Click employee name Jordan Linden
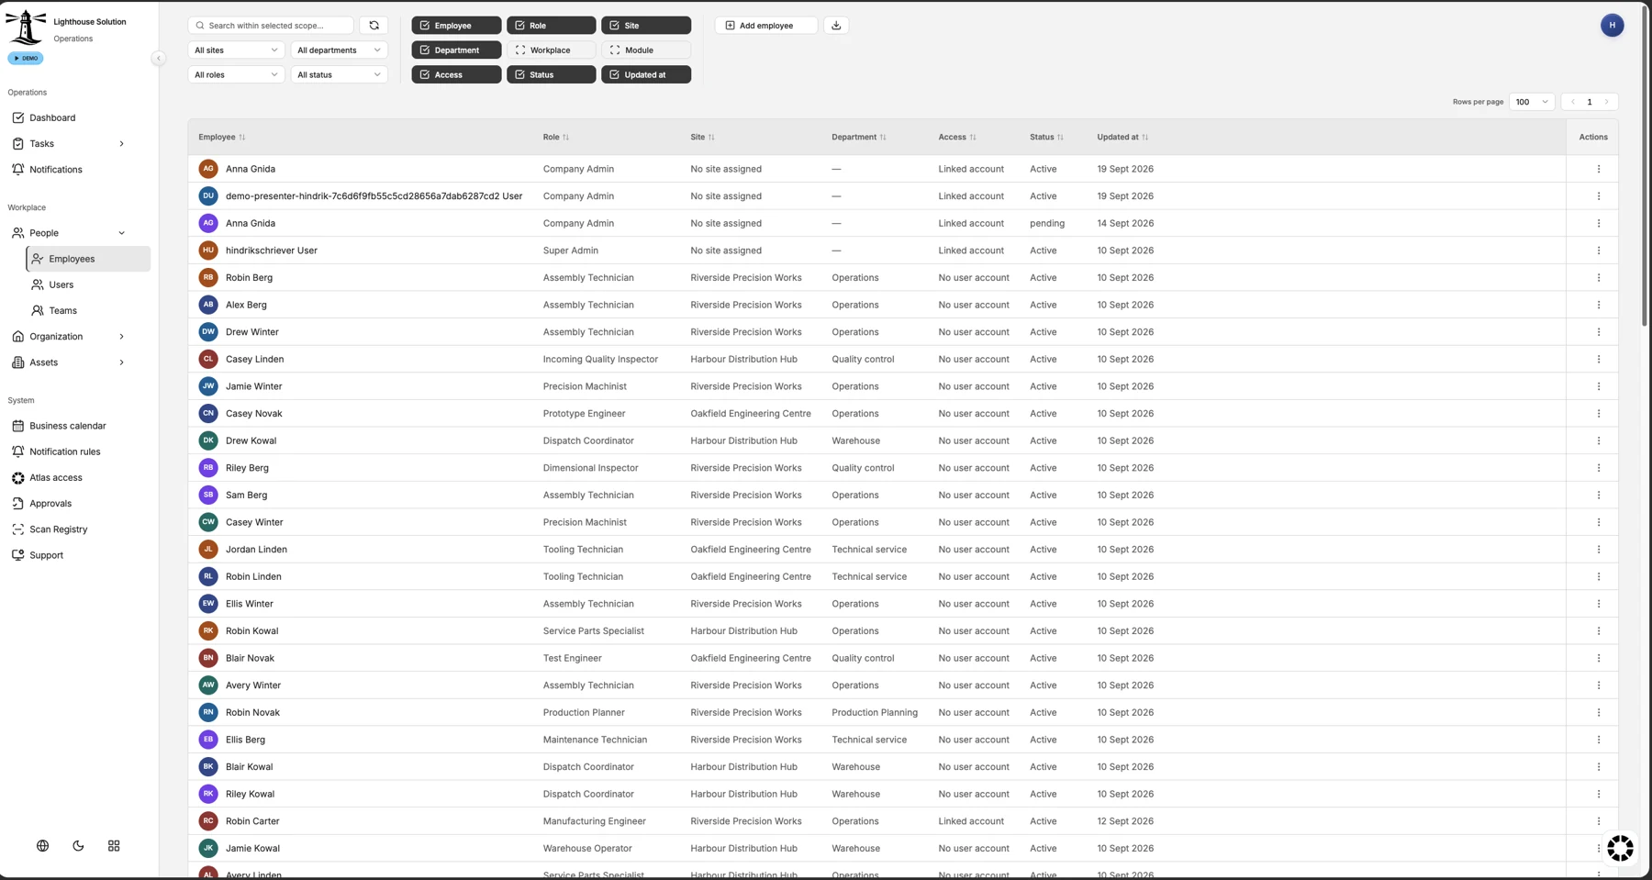The height and width of the screenshot is (880, 1652). (256, 550)
